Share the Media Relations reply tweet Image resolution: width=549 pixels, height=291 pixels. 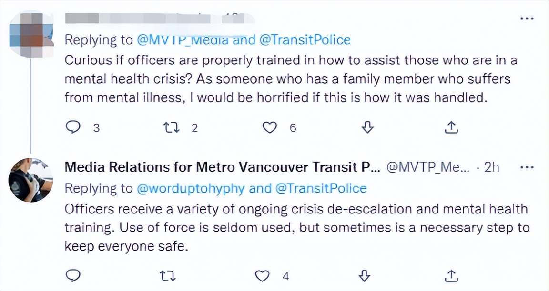[x=451, y=275]
